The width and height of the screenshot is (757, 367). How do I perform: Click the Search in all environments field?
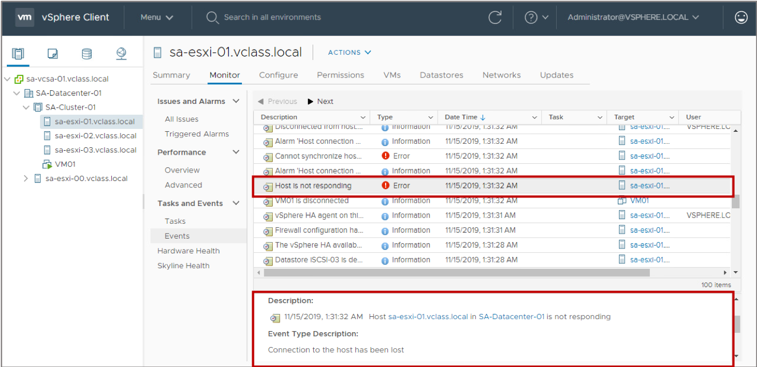tap(272, 17)
